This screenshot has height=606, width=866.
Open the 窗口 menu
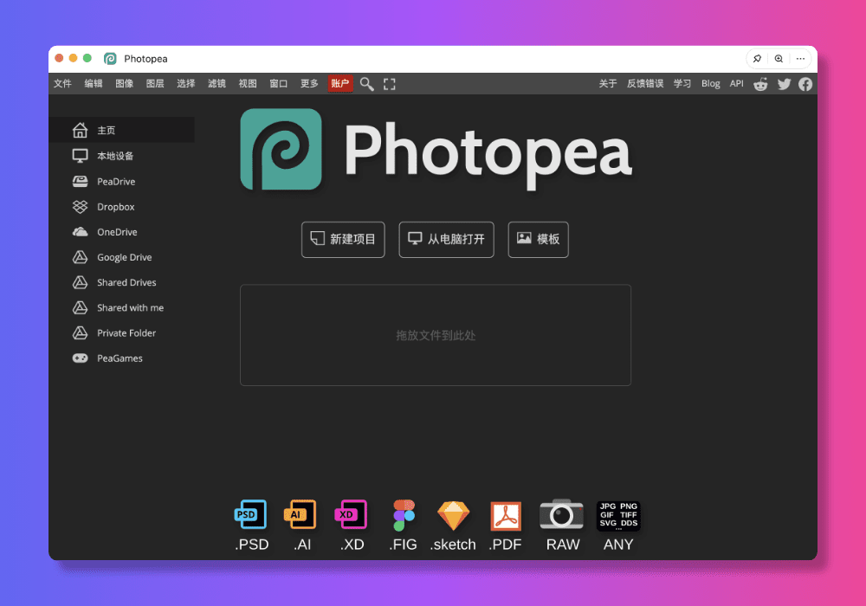coord(278,83)
